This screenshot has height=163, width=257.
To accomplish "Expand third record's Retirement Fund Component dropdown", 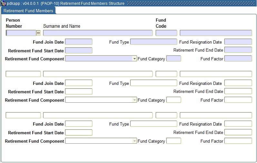I will [134, 141].
